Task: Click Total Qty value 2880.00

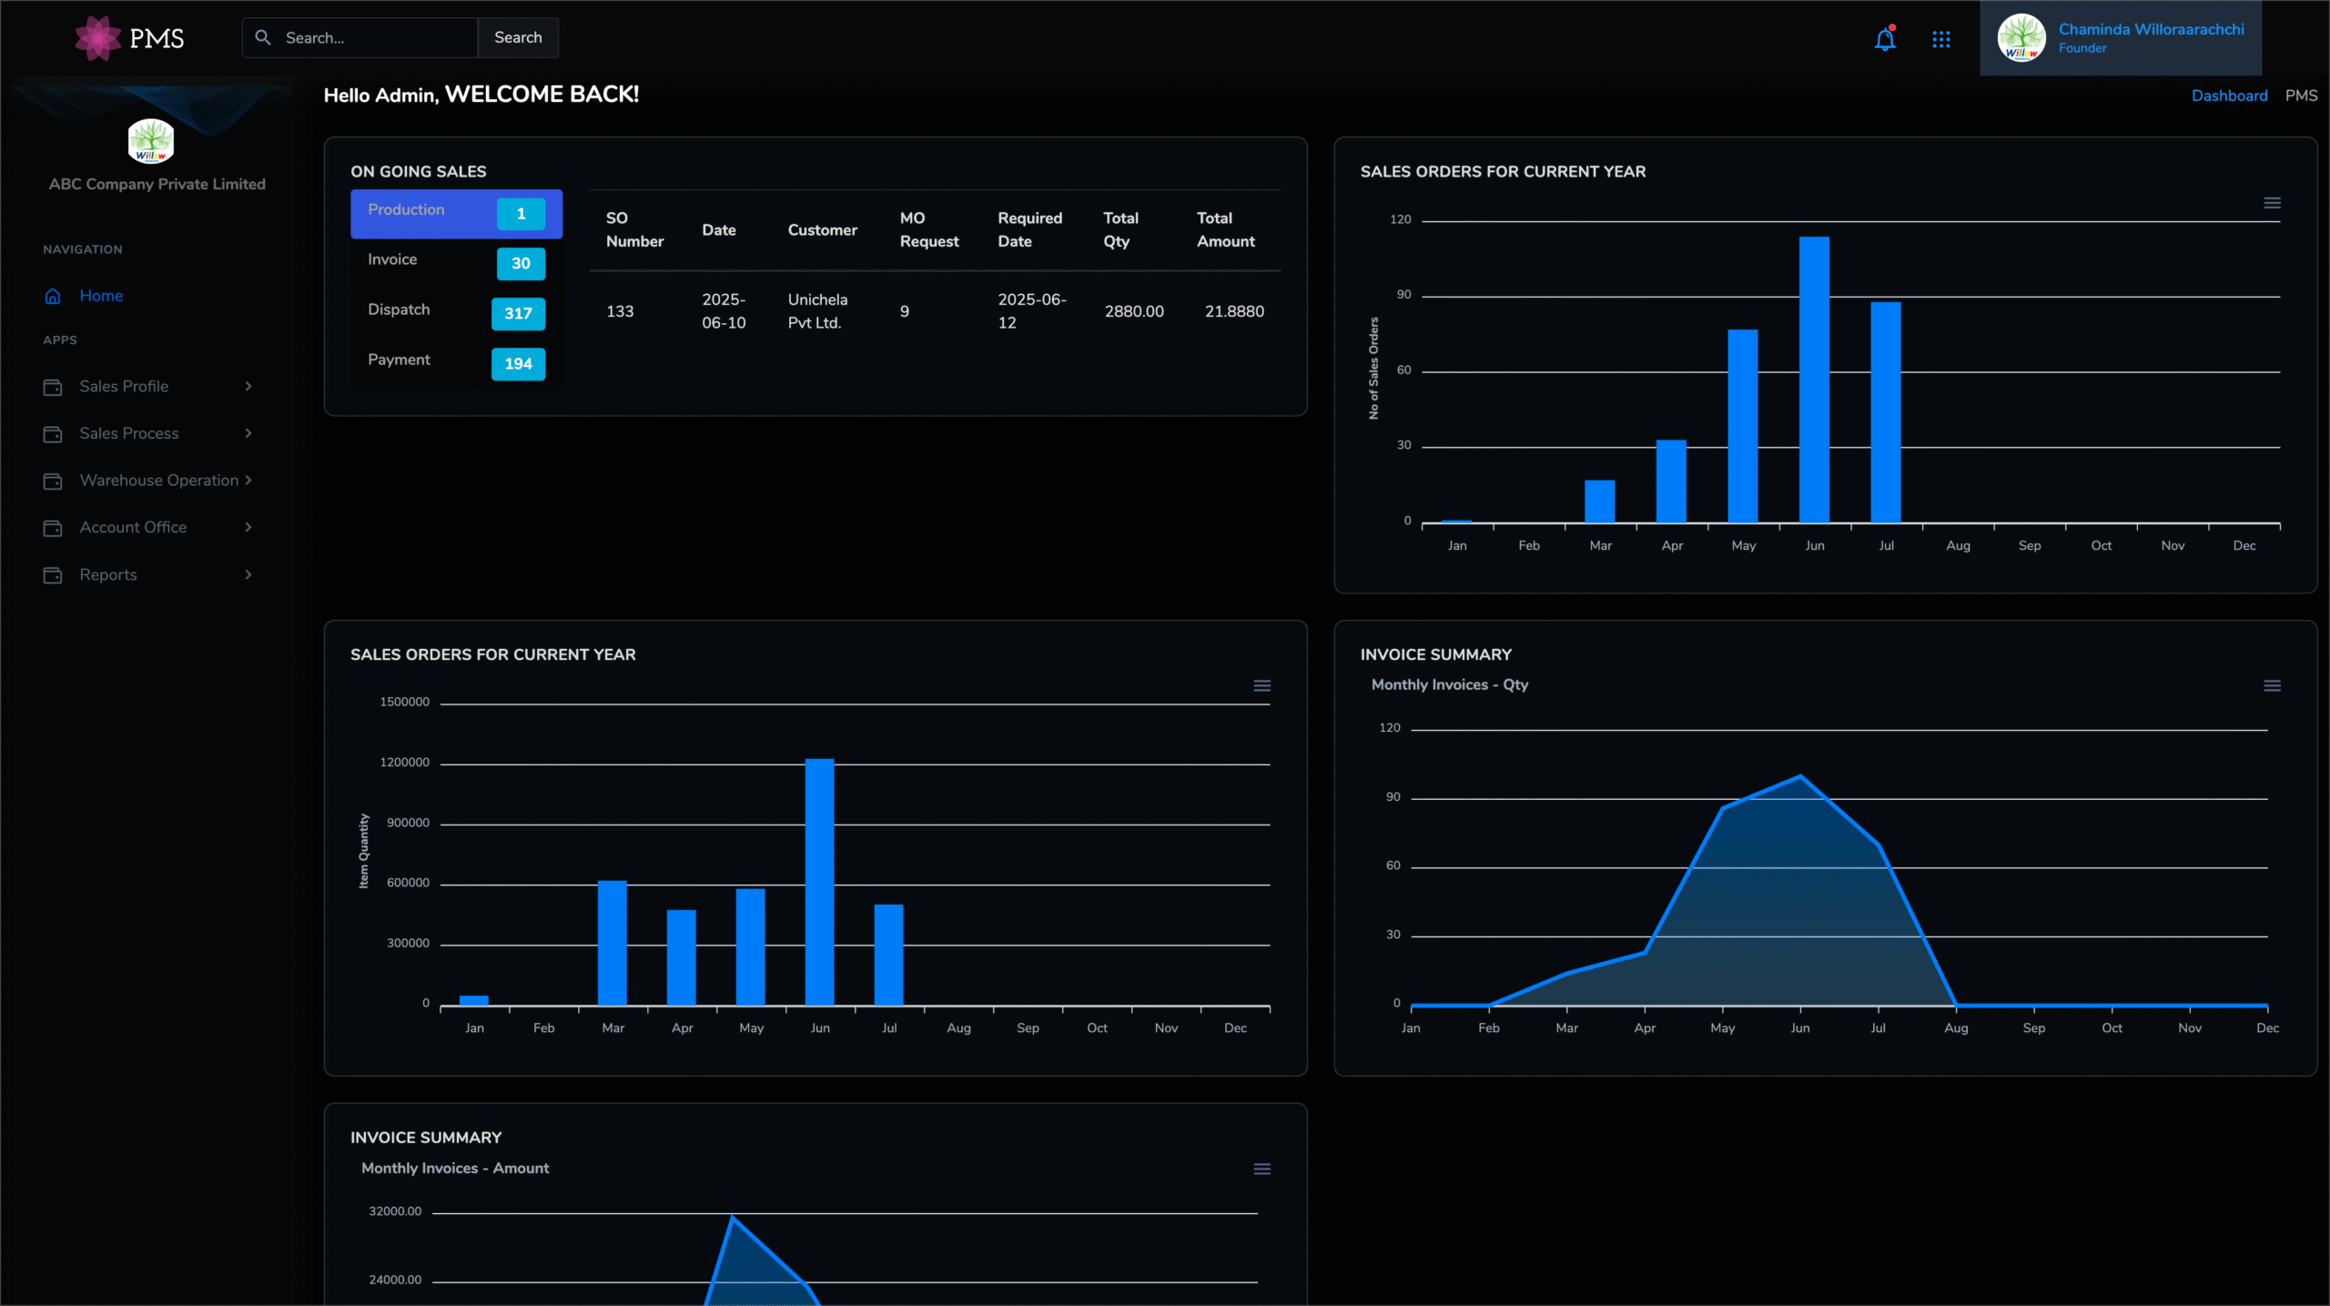Action: [1134, 311]
